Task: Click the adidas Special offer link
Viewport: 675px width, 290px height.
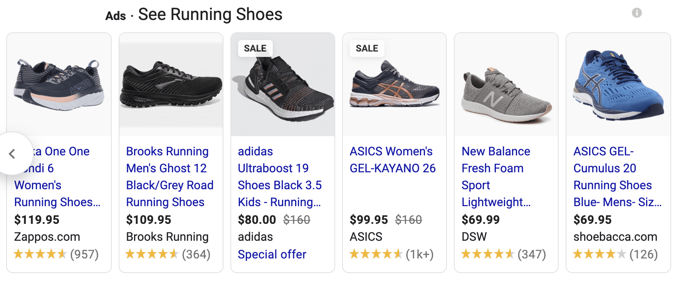Action: pyautogui.click(x=272, y=254)
